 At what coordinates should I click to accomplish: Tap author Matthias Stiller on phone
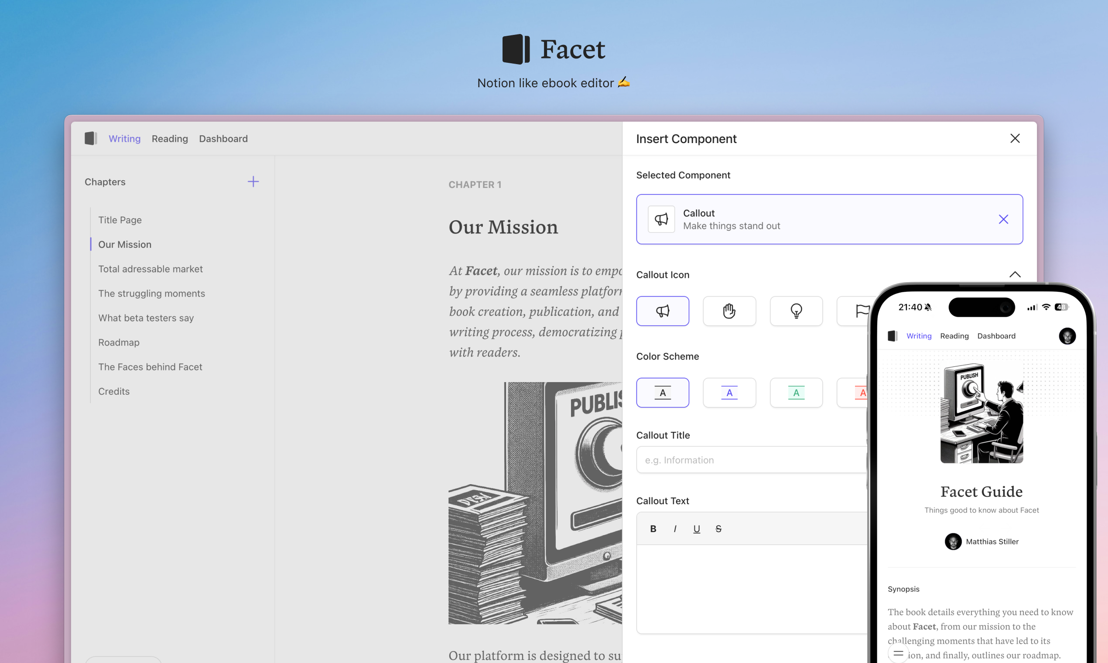[x=981, y=541]
